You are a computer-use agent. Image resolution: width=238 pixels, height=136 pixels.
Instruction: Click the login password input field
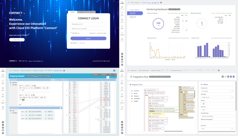point(88,28)
